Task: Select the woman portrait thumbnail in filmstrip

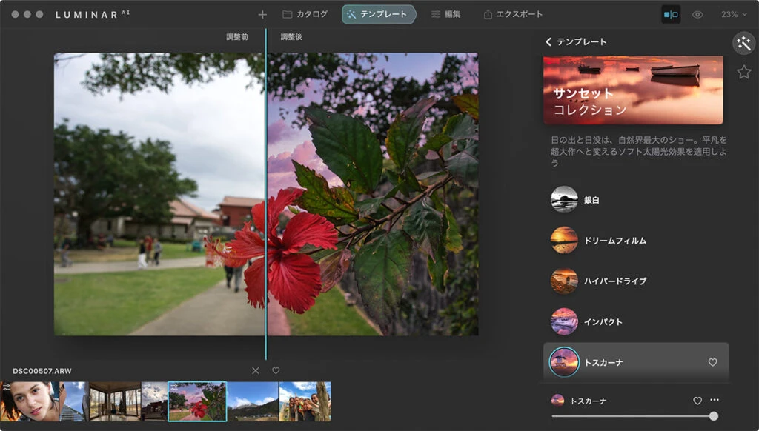Action: coord(30,401)
